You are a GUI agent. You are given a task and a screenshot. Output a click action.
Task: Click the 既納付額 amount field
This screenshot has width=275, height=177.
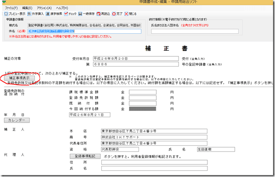(143, 103)
